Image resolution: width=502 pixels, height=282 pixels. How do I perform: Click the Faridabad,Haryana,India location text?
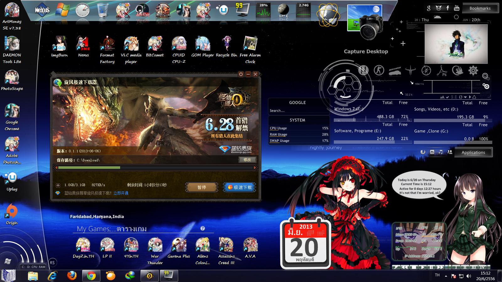pyautogui.click(x=97, y=217)
